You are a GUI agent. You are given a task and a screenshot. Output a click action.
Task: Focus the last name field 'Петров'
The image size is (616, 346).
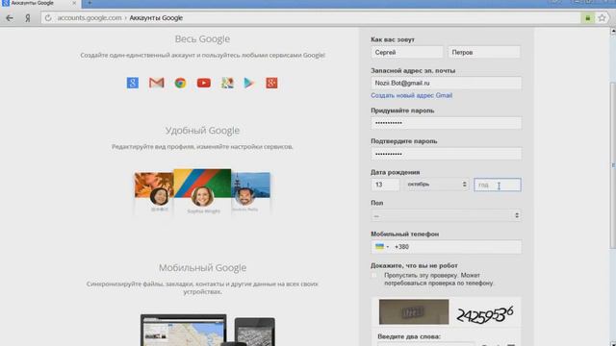[x=484, y=52]
